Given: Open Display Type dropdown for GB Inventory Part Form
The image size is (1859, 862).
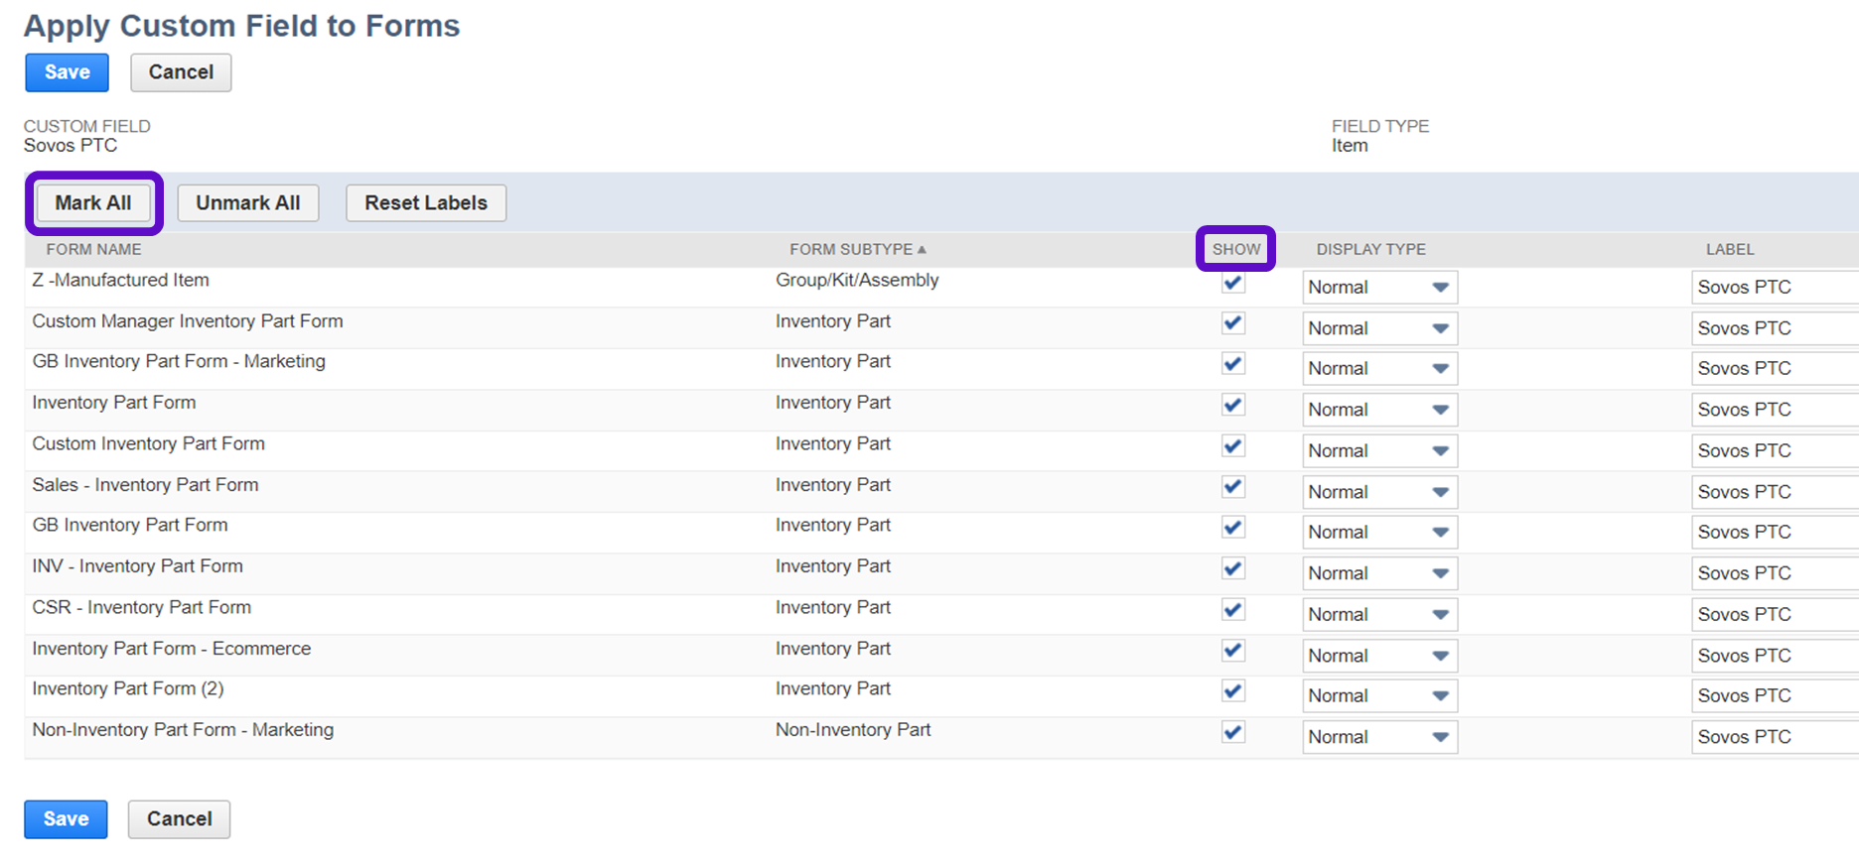Looking at the screenshot, I should click(1378, 533).
